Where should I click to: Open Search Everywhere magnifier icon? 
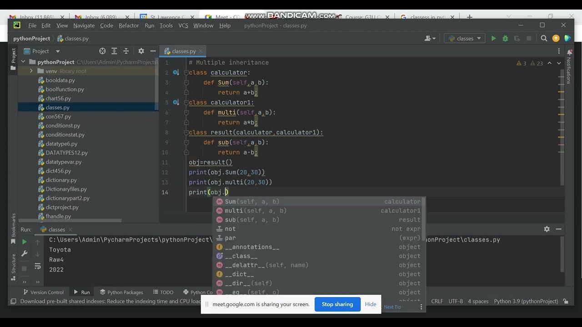[544, 39]
